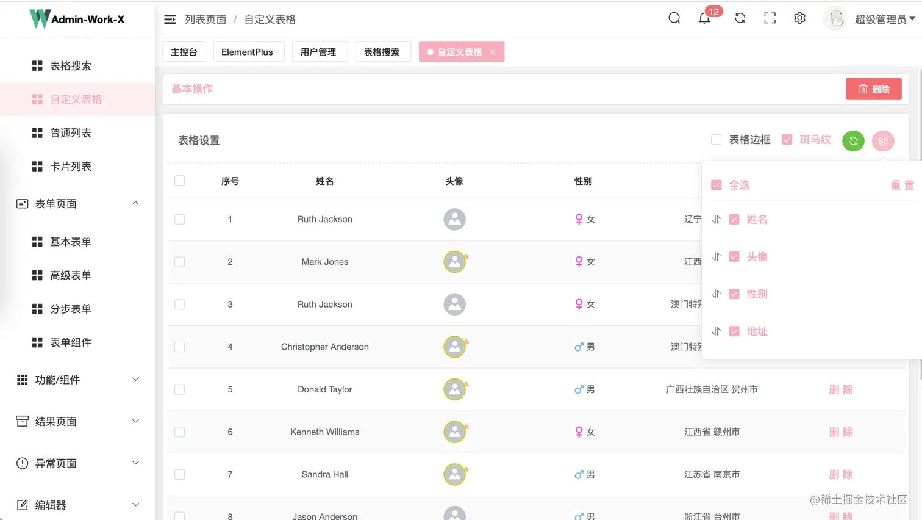Open the 主控台 tab
This screenshot has width=922, height=520.
point(184,51)
